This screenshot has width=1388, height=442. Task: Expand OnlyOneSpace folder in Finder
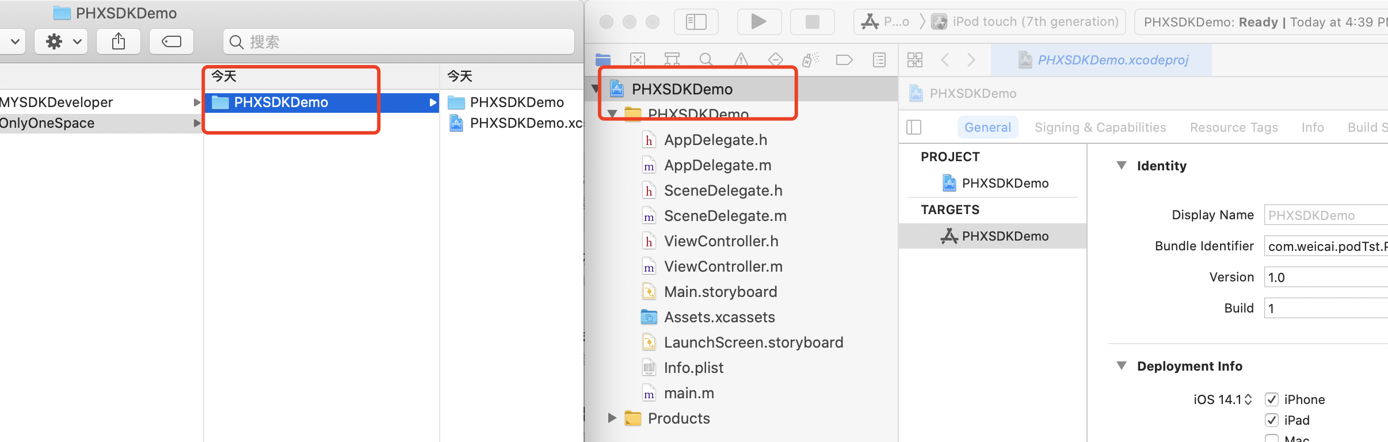tap(197, 123)
